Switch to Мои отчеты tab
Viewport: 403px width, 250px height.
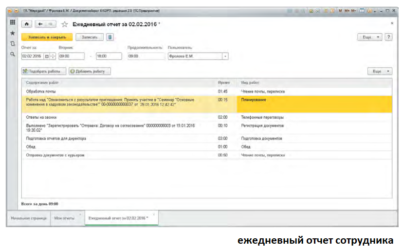coord(64,218)
